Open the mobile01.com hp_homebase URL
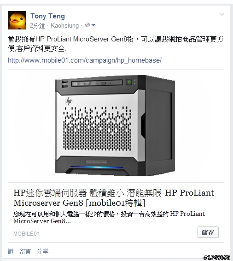The image size is (233, 261). pyautogui.click(x=85, y=60)
